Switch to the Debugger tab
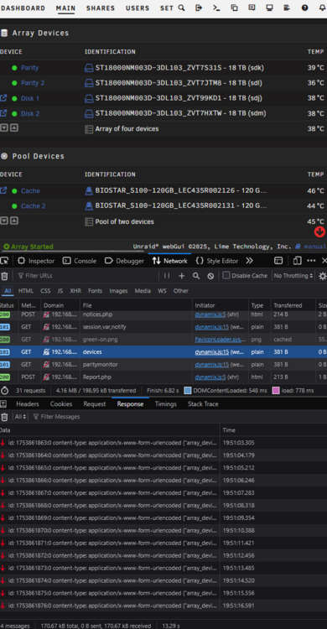This screenshot has width=327, height=629. click(x=124, y=261)
